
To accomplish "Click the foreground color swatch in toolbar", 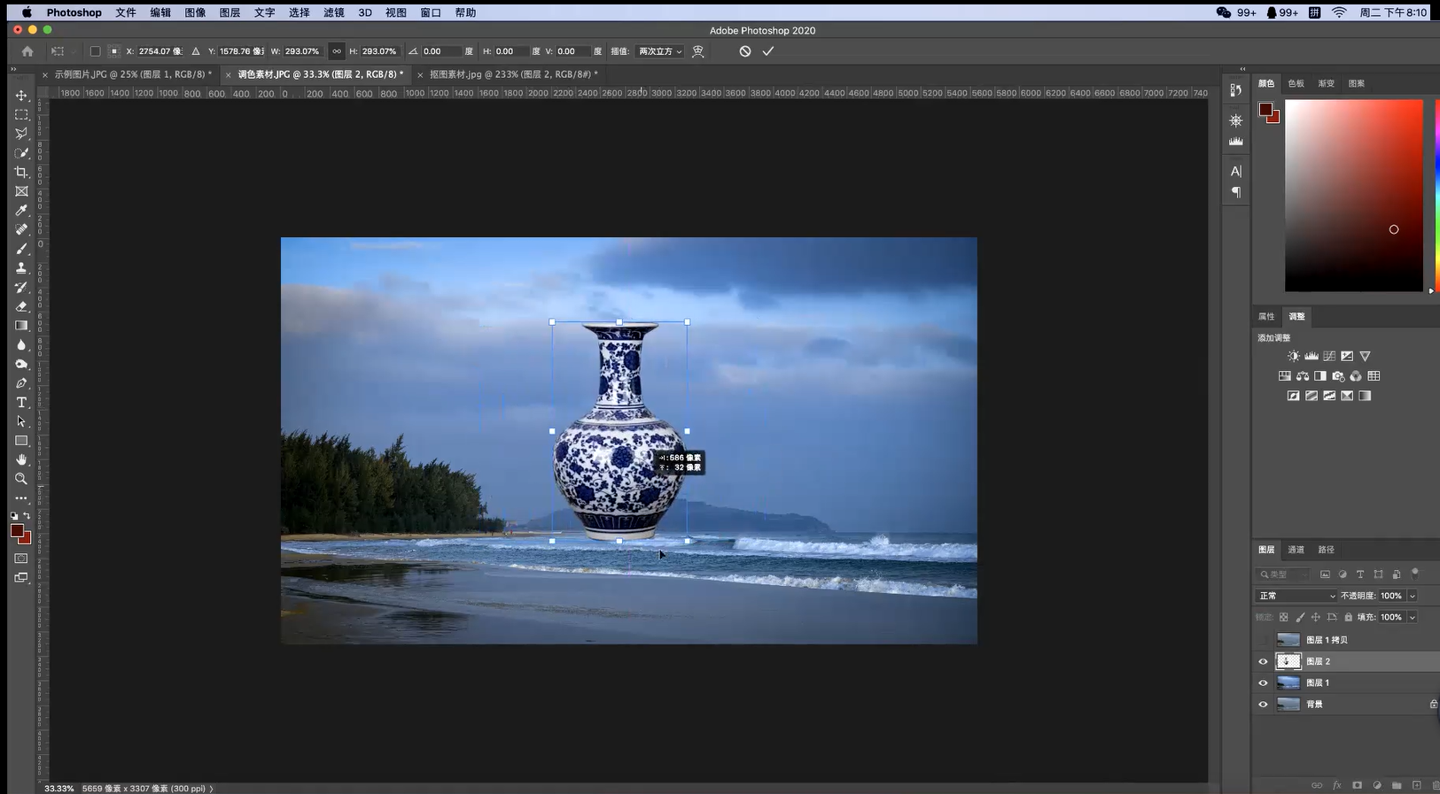I will tap(17, 530).
